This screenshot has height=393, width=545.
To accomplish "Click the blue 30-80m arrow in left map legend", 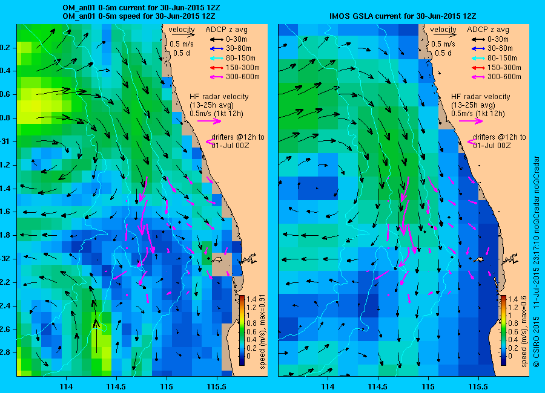I will (x=217, y=49).
